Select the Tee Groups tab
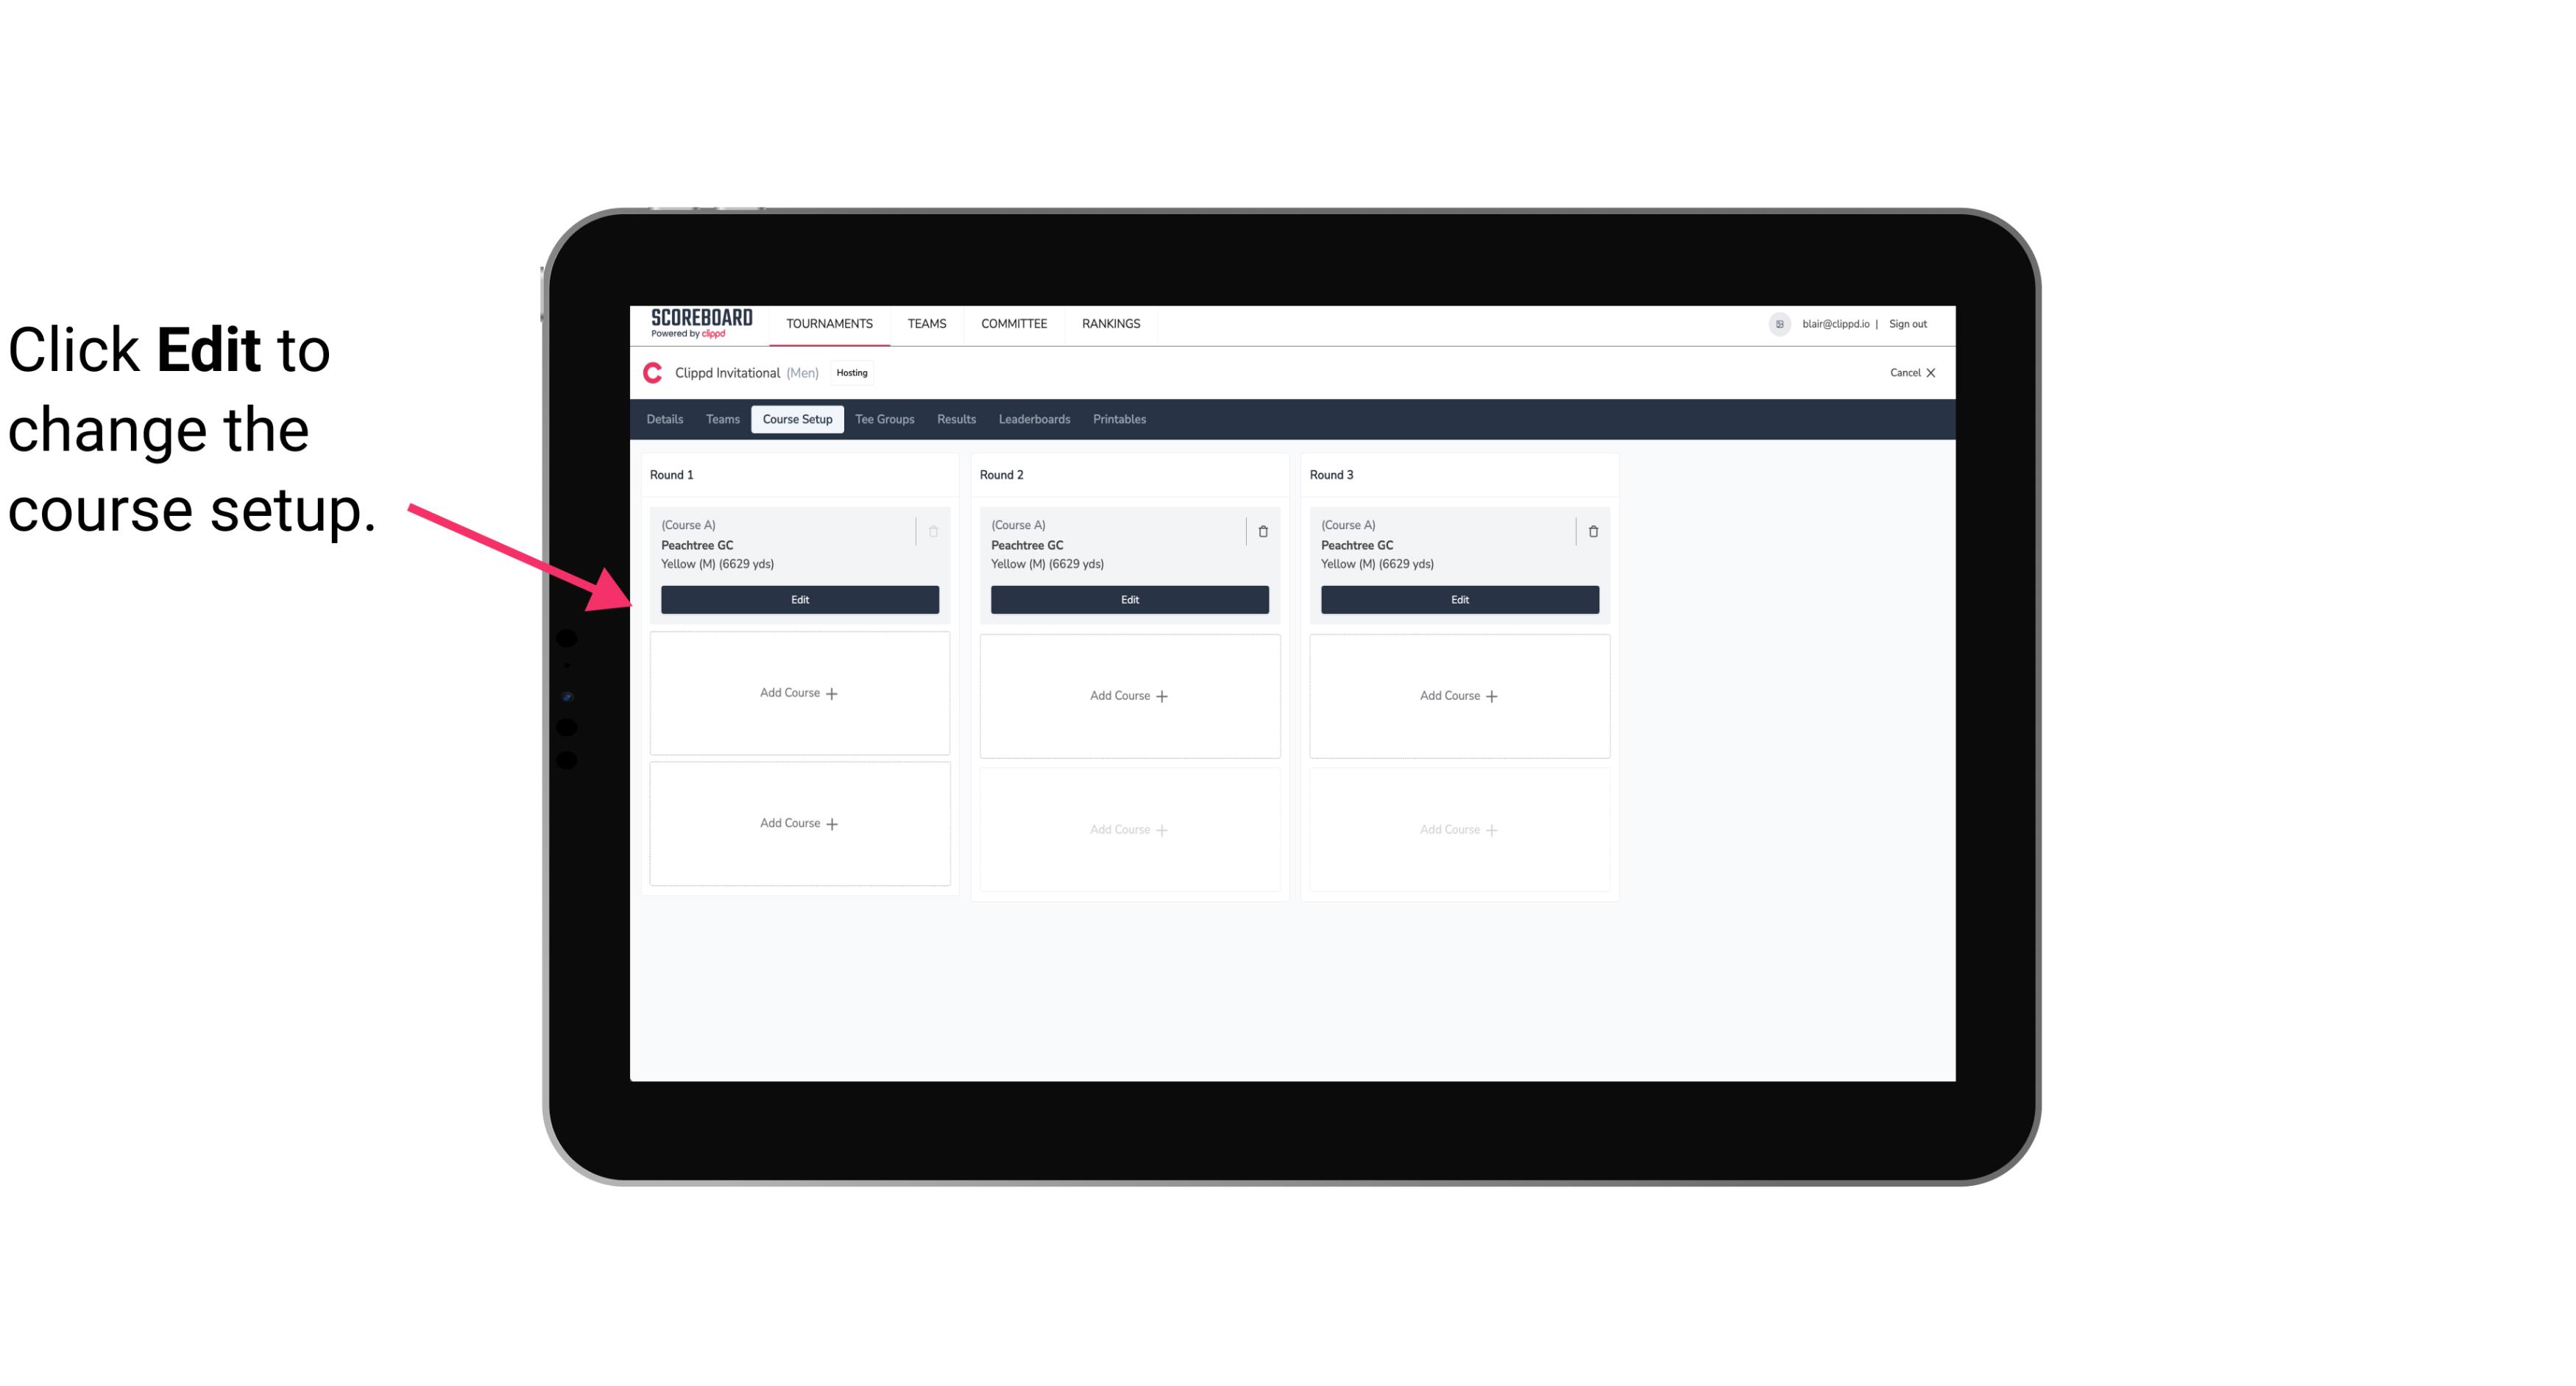2576x1386 pixels. coord(885,420)
